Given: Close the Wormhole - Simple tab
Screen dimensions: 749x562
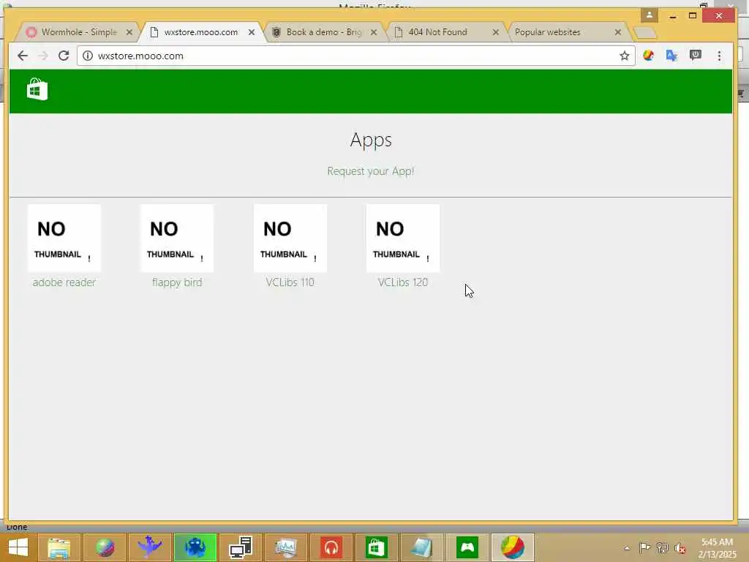Looking at the screenshot, I should [x=129, y=32].
